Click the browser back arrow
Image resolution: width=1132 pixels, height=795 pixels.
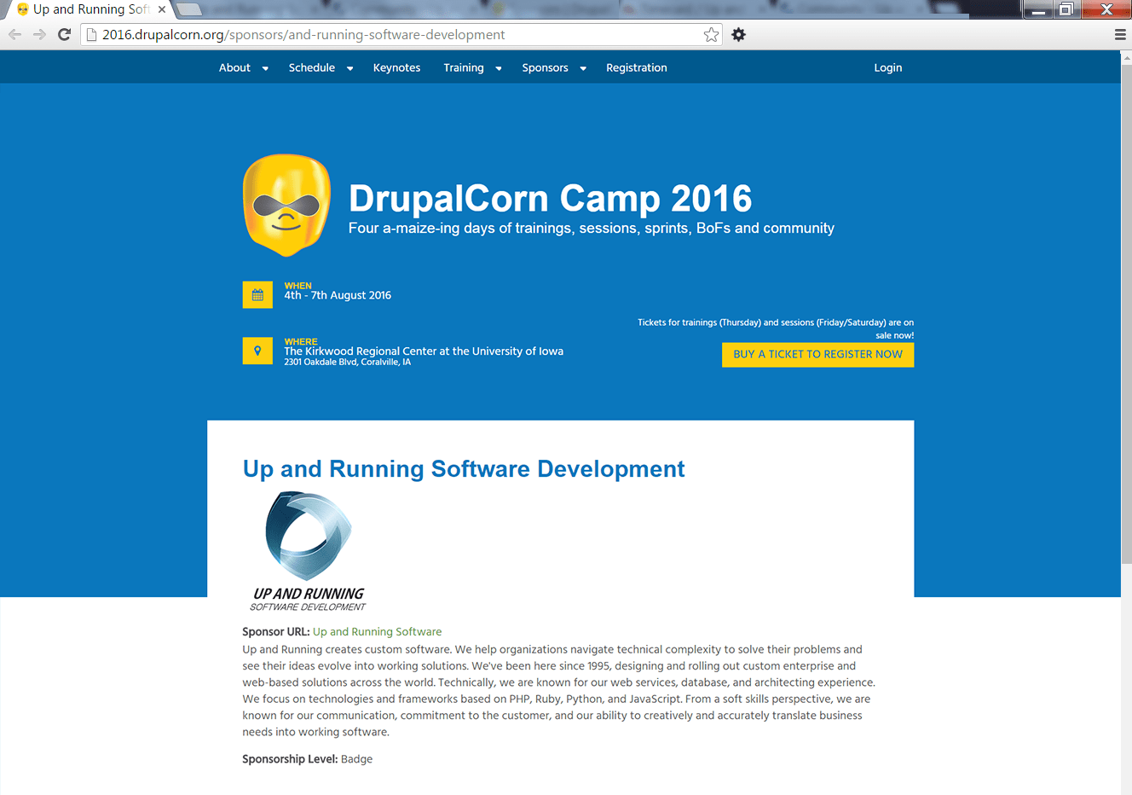(14, 35)
